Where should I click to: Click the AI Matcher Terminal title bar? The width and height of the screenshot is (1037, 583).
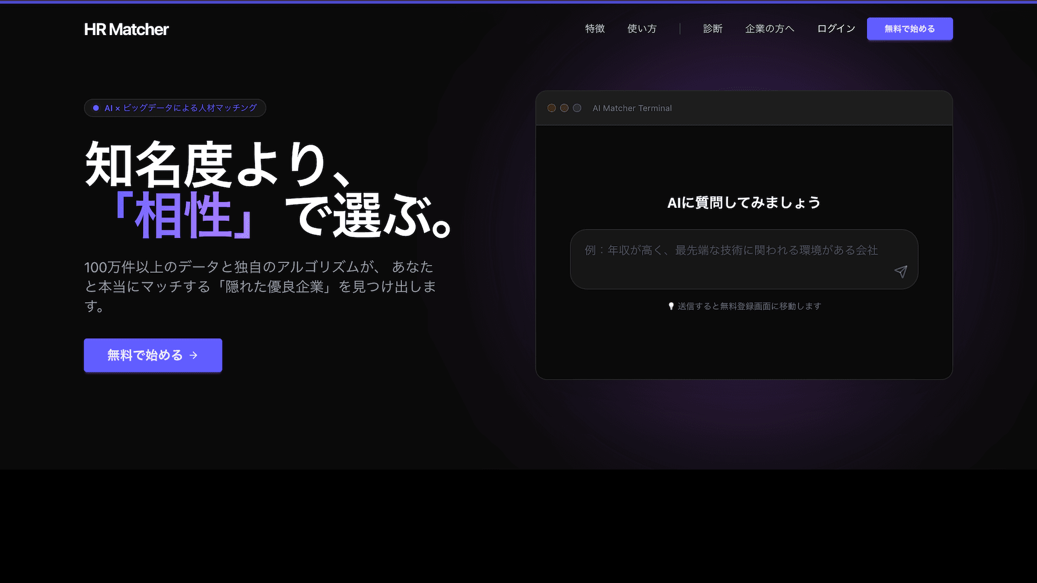click(x=632, y=108)
